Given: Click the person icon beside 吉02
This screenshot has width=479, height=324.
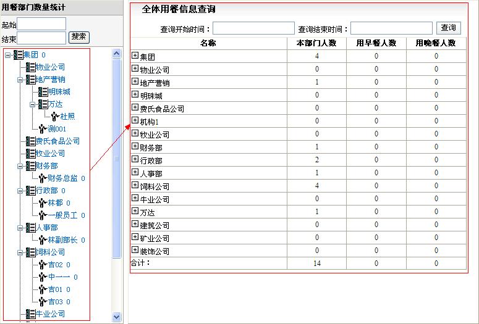Looking at the screenshot, I should coord(43,265).
